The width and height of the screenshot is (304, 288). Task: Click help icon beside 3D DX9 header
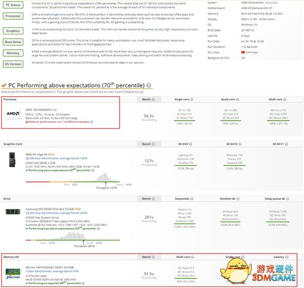tap(191, 144)
